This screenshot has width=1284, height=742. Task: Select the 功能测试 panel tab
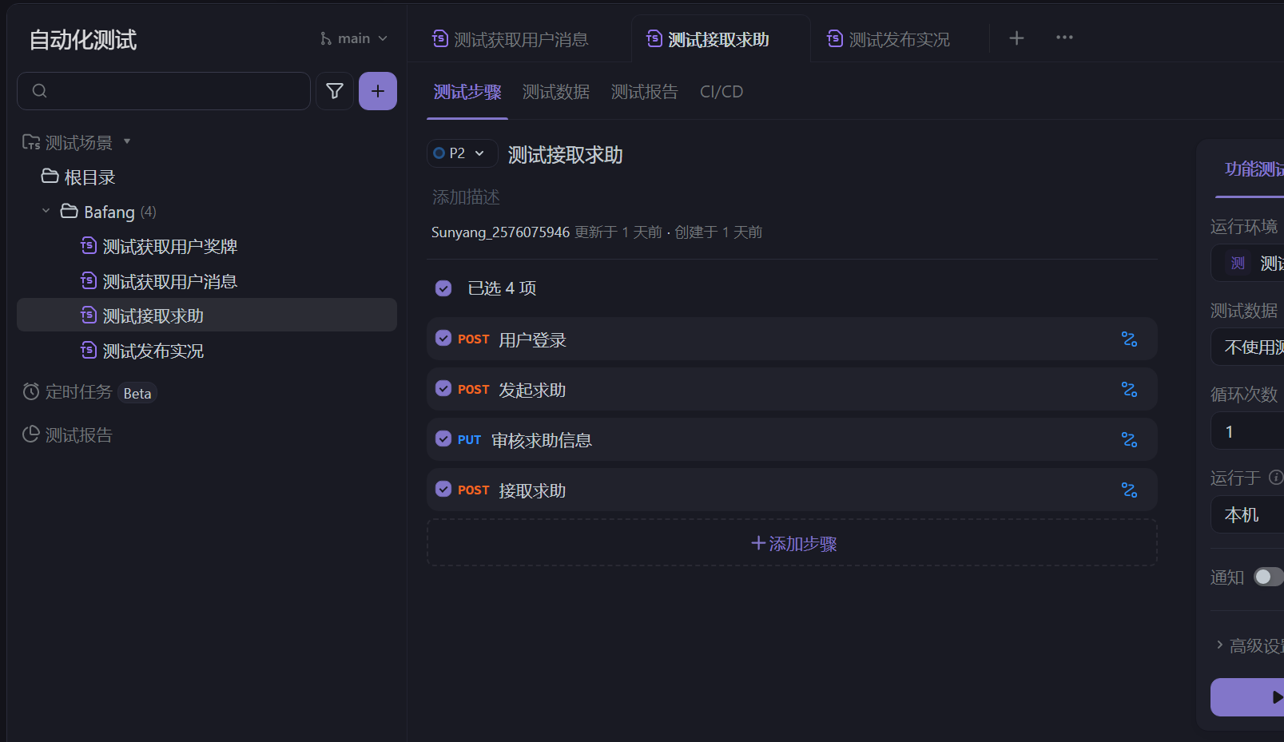click(1254, 169)
